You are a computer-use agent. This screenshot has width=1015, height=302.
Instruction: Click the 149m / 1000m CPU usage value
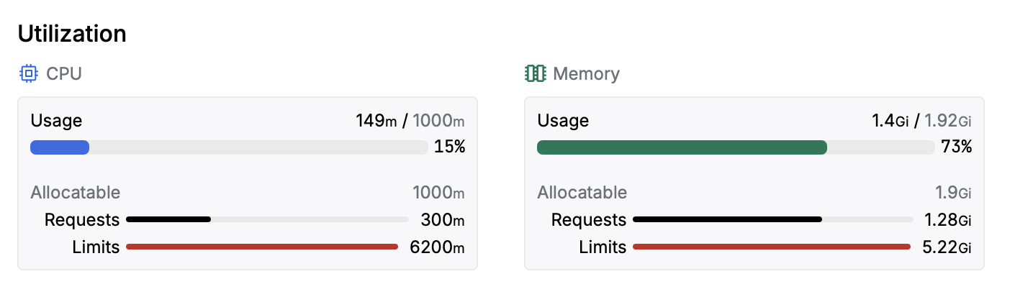coord(410,121)
